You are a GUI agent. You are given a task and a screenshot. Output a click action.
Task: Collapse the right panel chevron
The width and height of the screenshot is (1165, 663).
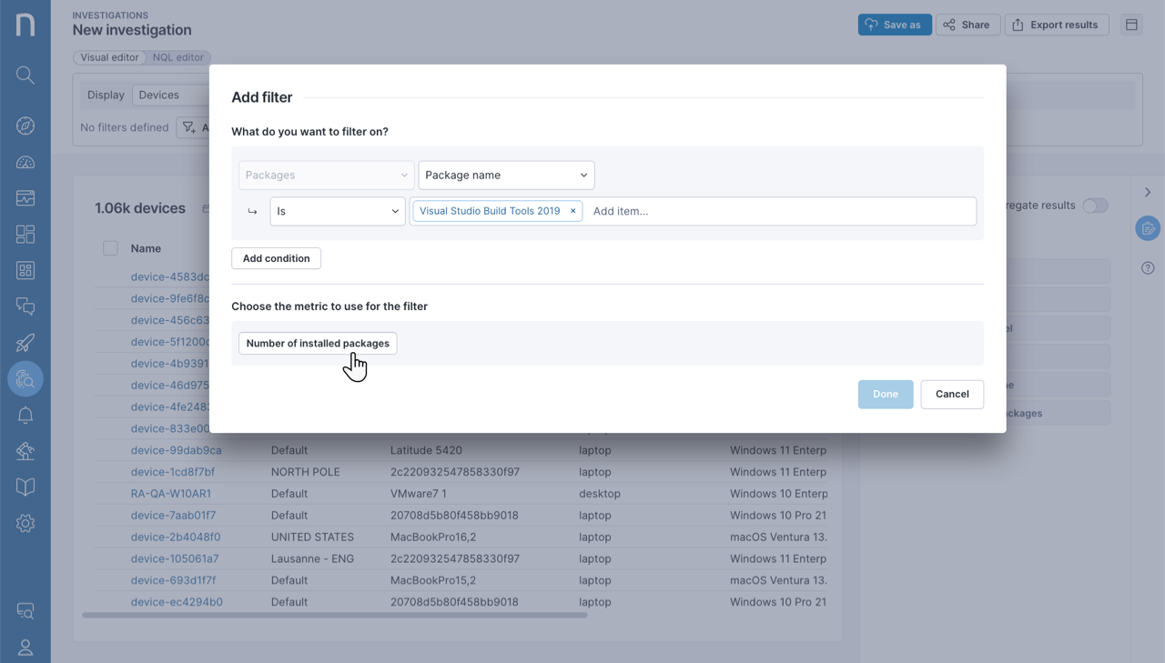(x=1148, y=192)
